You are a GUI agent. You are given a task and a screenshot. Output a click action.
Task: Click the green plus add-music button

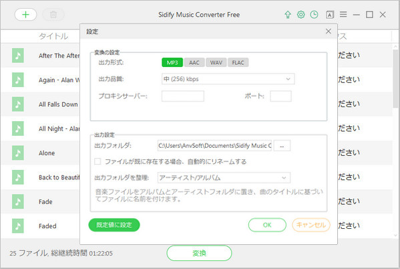click(x=25, y=15)
